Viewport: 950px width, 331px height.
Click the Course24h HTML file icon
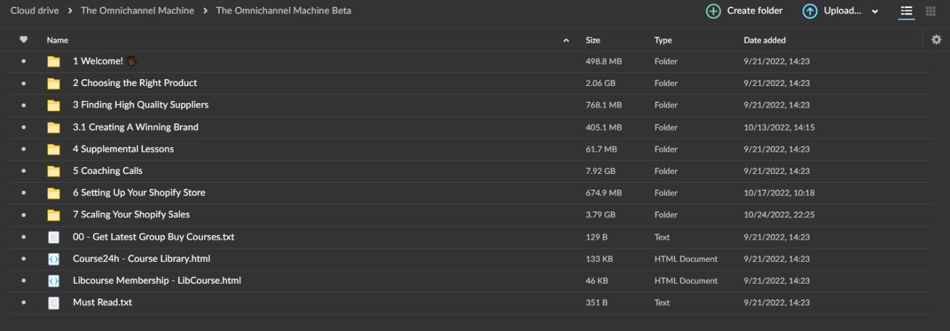coord(54,259)
